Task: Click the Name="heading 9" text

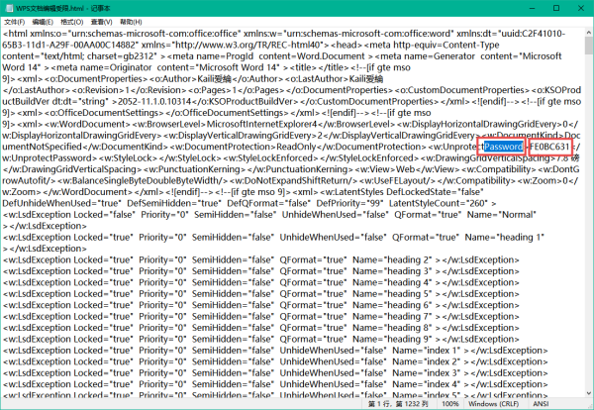Action: click(x=392, y=339)
